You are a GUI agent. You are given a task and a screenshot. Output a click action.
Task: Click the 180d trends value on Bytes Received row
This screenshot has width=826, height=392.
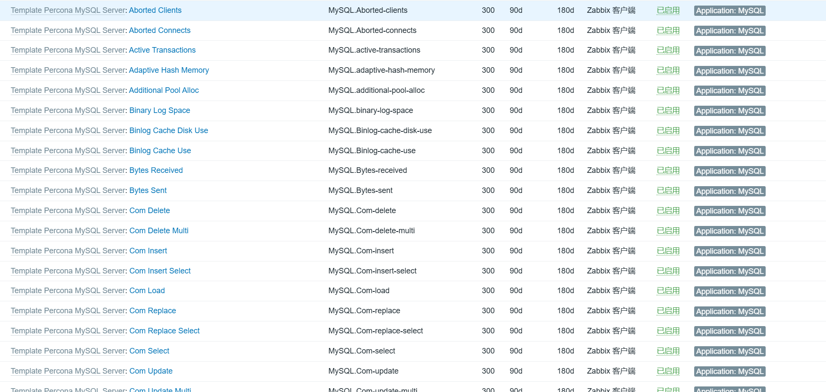coord(565,170)
